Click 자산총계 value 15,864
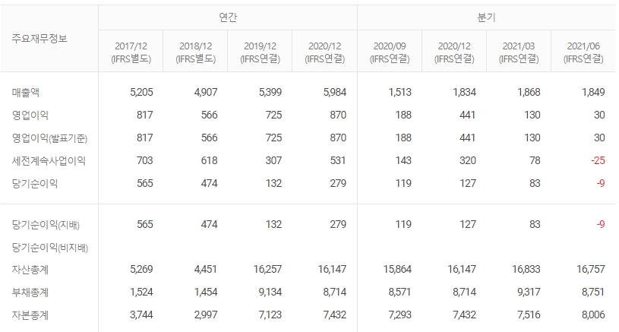This screenshot has width=619, height=332. (397, 270)
